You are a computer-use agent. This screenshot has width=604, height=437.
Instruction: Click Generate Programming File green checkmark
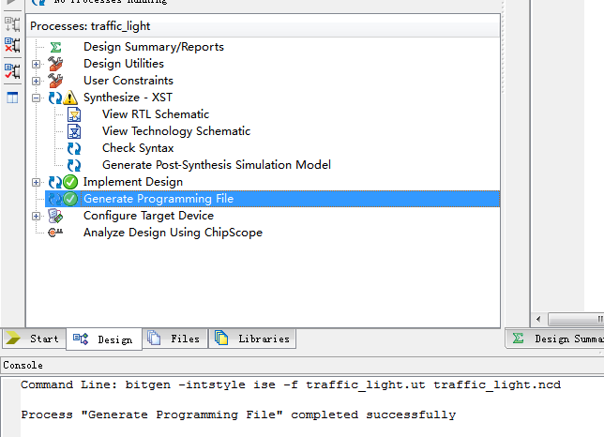[70, 199]
